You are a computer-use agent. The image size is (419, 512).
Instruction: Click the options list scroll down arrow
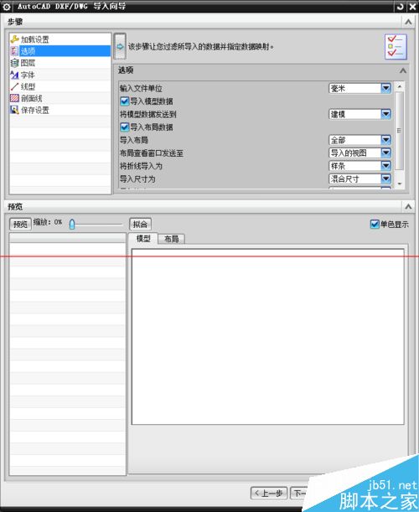400,184
